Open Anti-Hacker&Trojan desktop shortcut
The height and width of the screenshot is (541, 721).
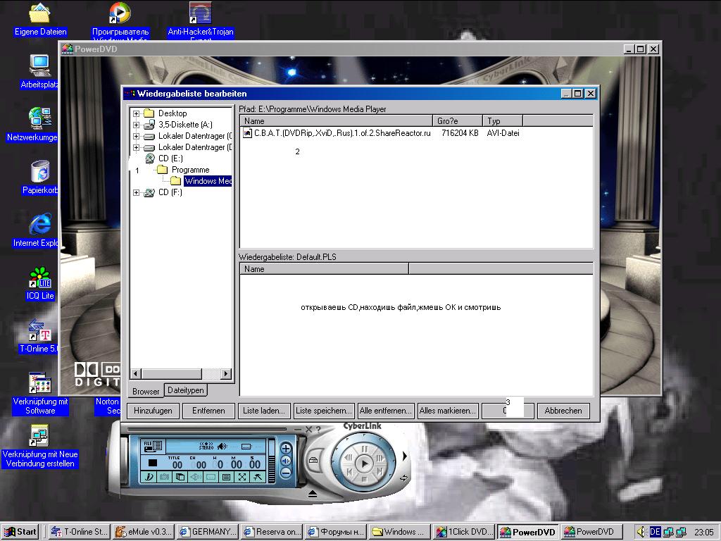coord(201,20)
